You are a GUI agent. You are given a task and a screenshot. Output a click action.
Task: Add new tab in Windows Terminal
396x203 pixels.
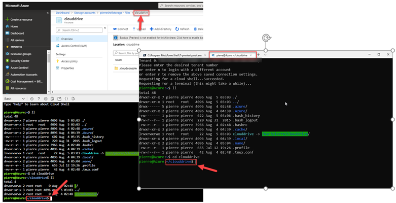point(259,55)
